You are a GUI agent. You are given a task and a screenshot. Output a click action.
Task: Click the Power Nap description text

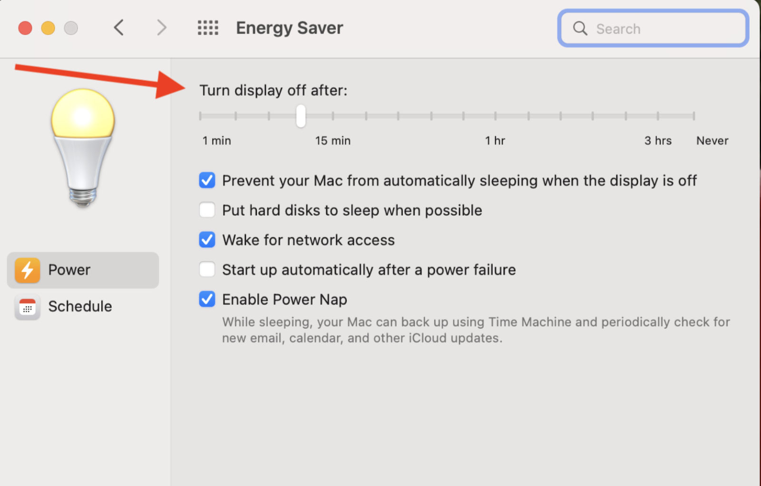(475, 330)
